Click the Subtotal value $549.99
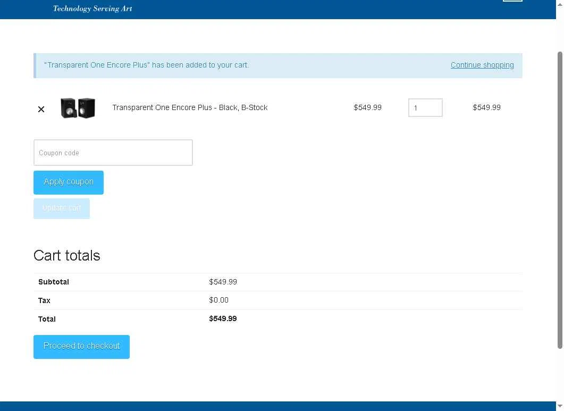Image resolution: width=564 pixels, height=411 pixels. (223, 282)
